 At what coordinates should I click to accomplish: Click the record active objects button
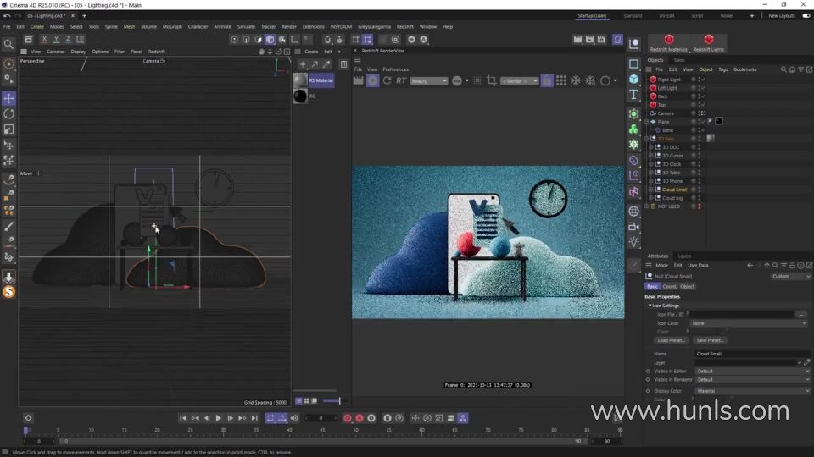click(x=348, y=418)
